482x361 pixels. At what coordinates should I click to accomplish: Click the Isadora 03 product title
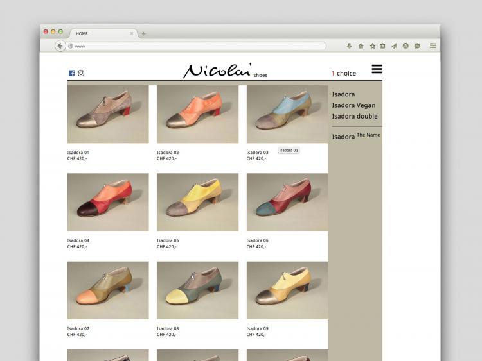(257, 153)
